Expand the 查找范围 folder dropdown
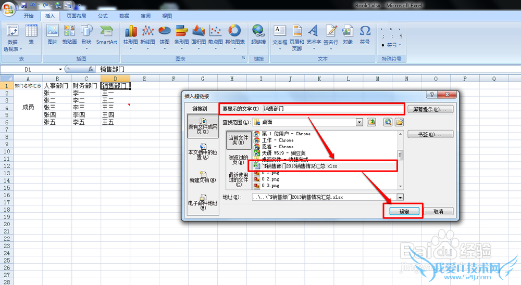This screenshot has height=285, width=521. 359,122
